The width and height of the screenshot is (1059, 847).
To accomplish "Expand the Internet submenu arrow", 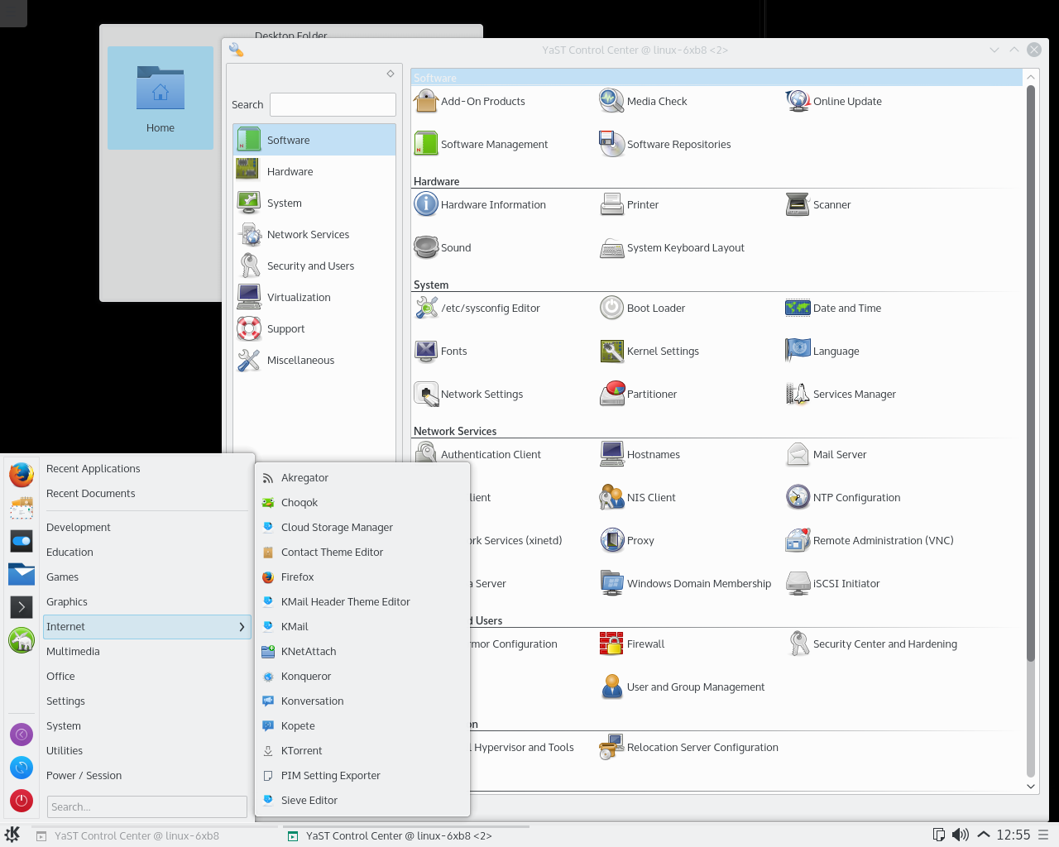I will 242,627.
